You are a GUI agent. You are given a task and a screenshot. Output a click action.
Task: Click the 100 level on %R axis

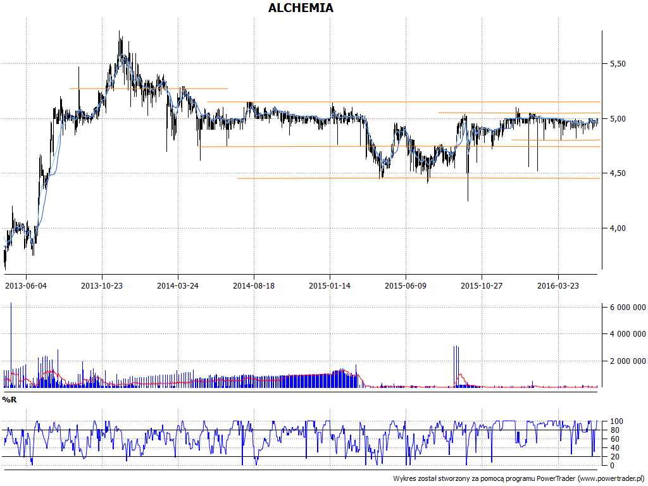click(x=616, y=421)
